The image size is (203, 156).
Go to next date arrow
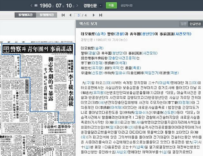coord(77,6)
